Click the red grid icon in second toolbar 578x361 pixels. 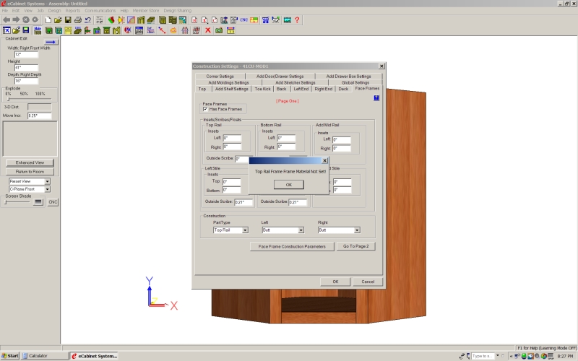[x=197, y=30]
